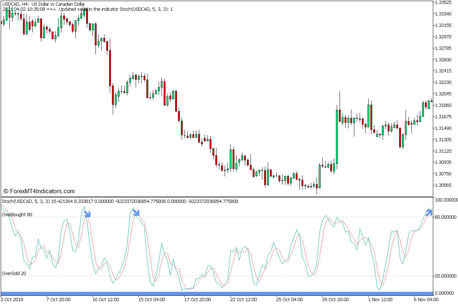Select the OverBought 80 level label
458x304 pixels.
click(17, 214)
